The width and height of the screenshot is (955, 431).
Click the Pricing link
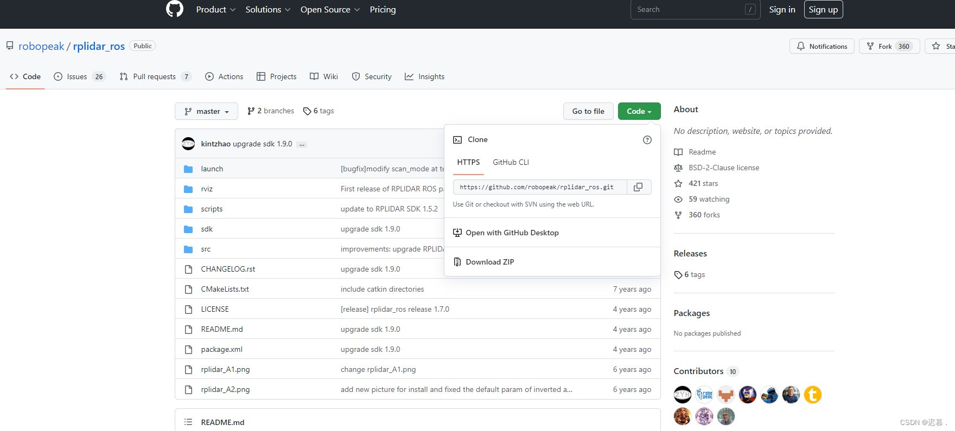[x=383, y=9]
